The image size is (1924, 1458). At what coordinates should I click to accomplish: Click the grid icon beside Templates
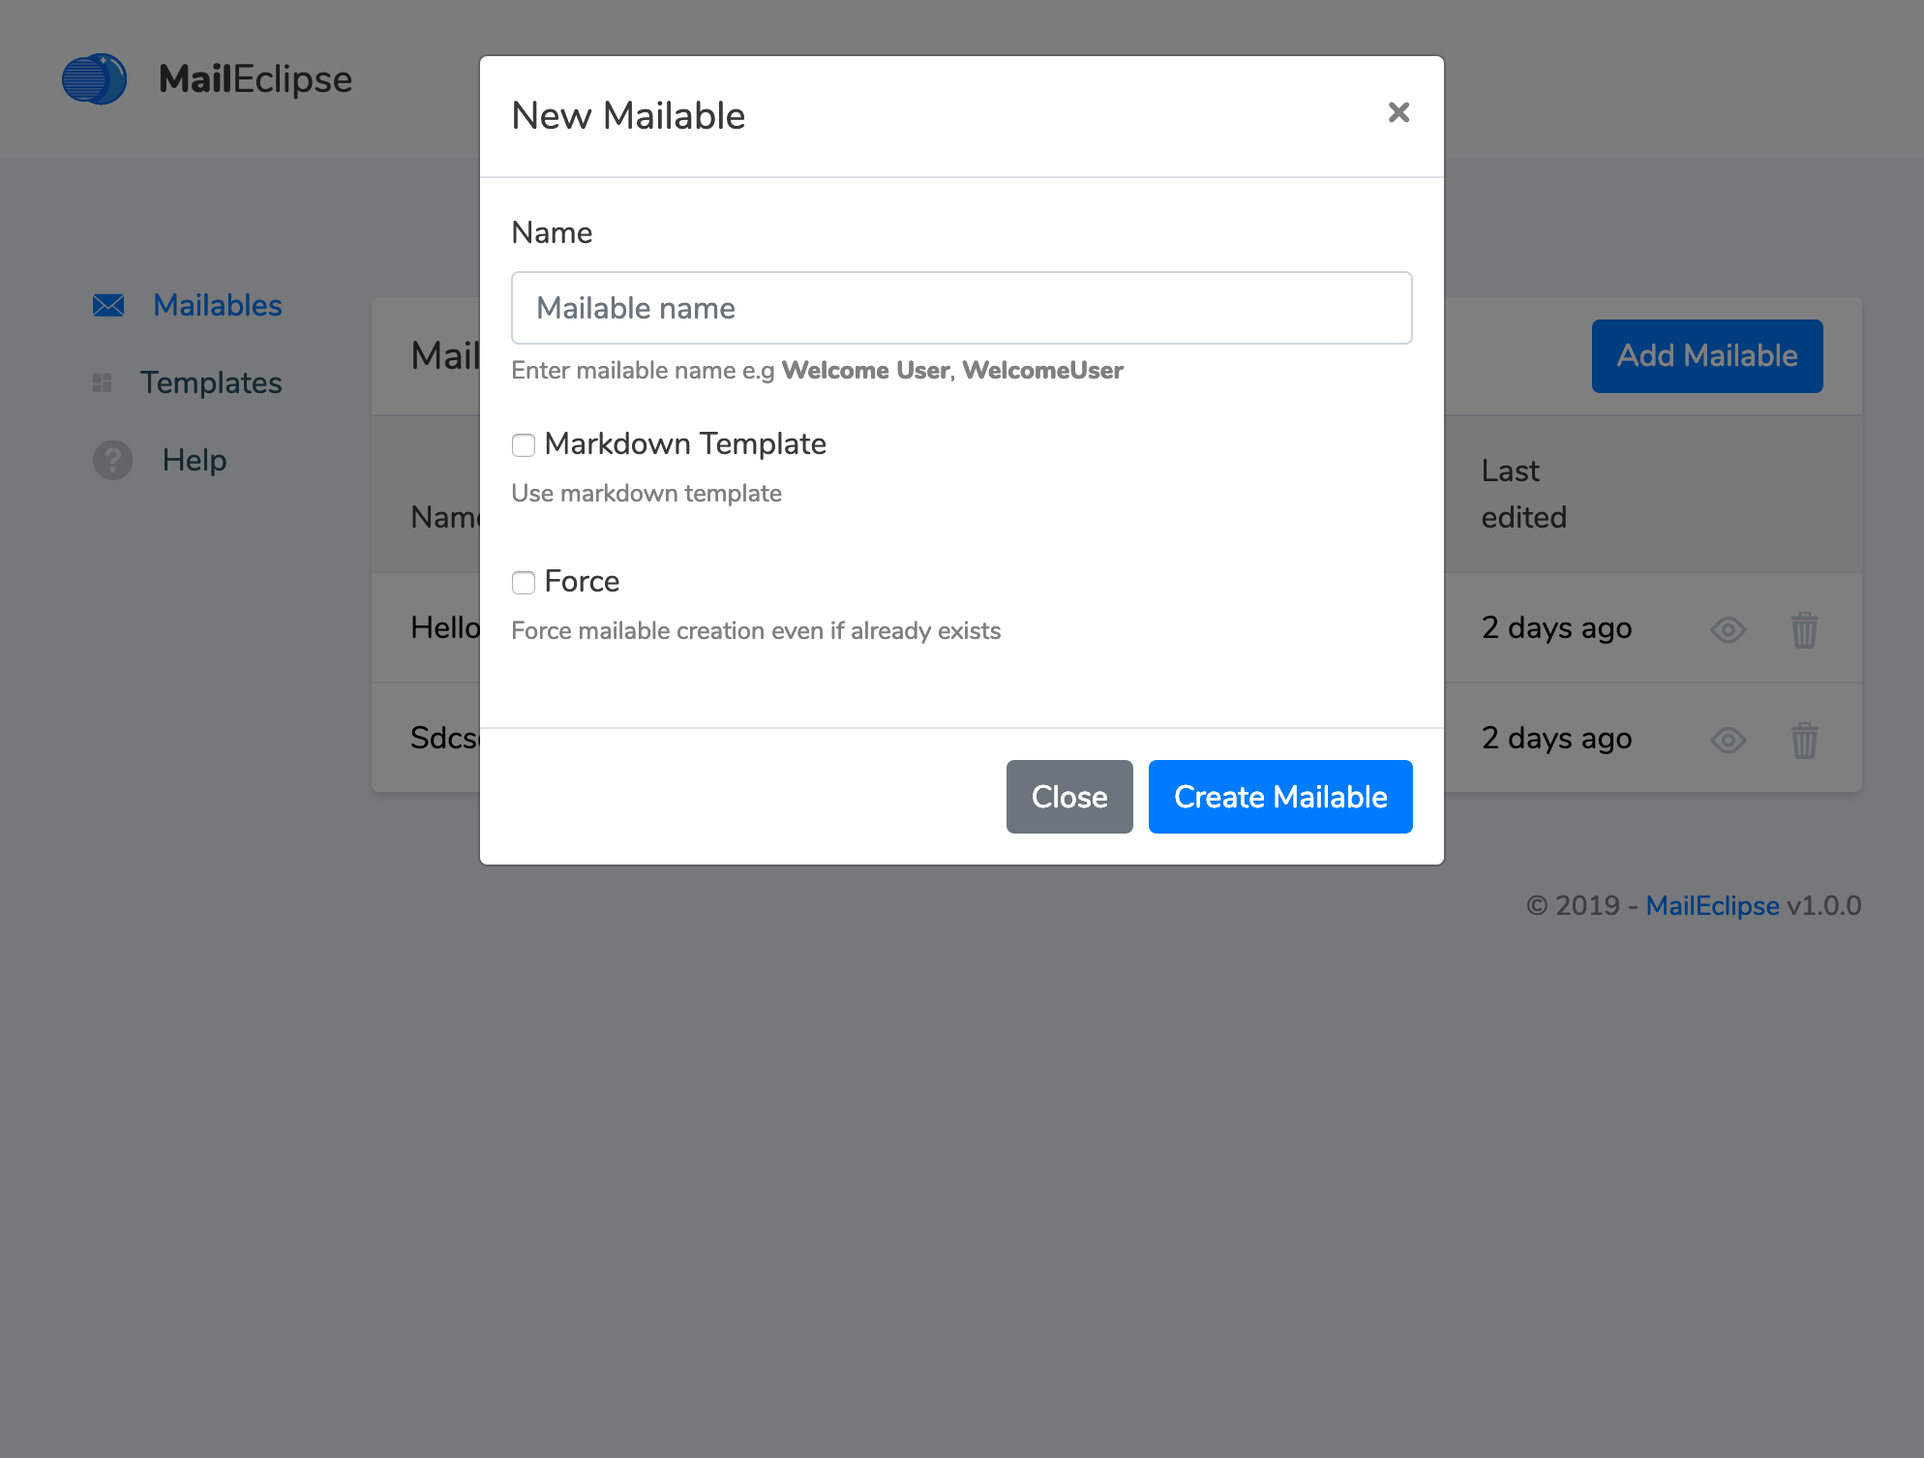click(x=103, y=382)
